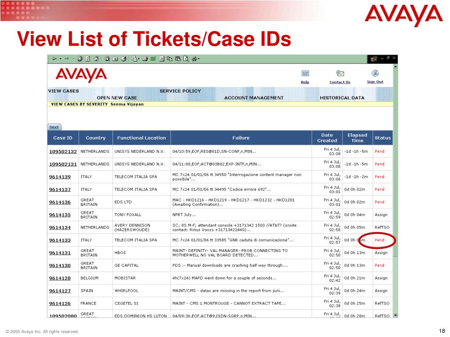The height and width of the screenshot is (337, 450).
Task: Click the Print icon in toolbar
Action: coord(145,59)
